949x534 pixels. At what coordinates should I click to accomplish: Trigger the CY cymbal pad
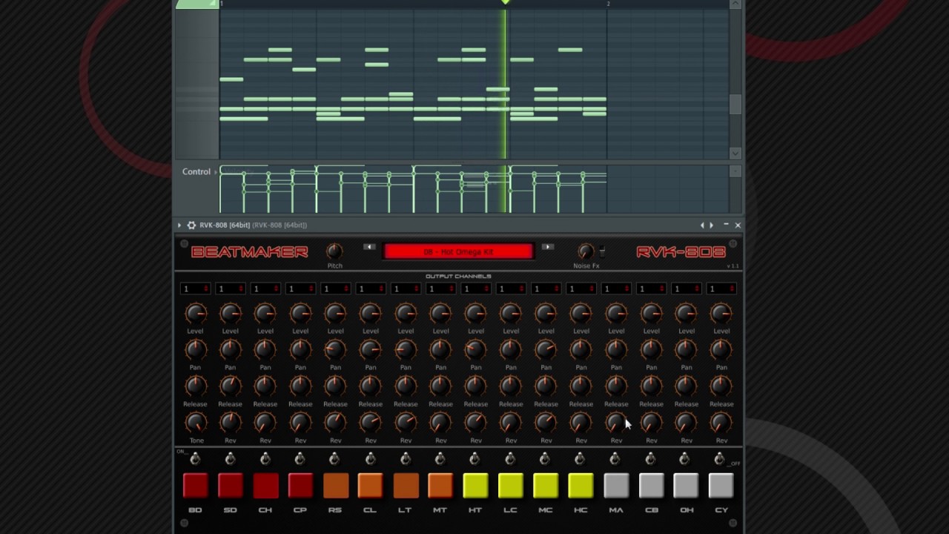[721, 486]
